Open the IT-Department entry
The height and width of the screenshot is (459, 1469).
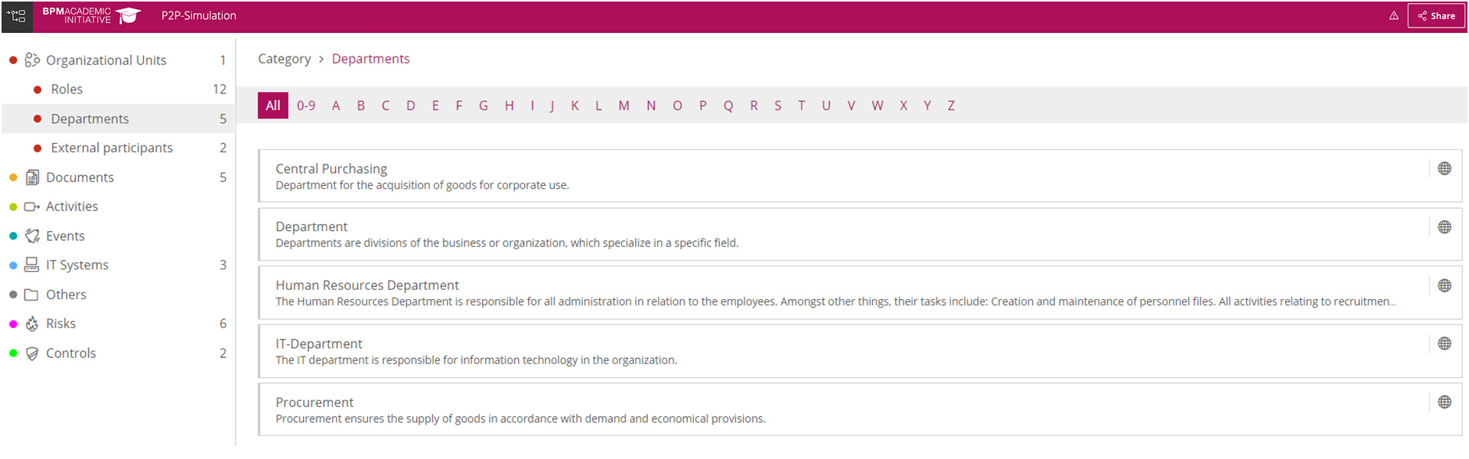[x=319, y=344]
